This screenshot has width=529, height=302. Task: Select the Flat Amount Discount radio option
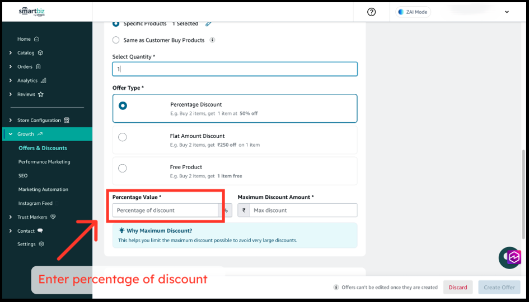[123, 137]
